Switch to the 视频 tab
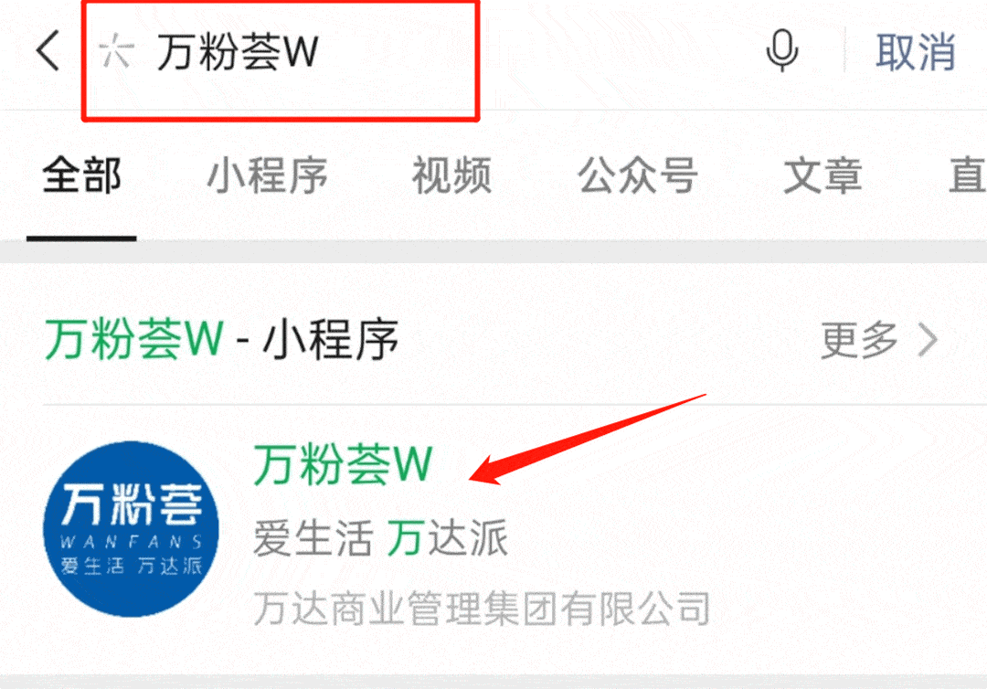 click(452, 175)
